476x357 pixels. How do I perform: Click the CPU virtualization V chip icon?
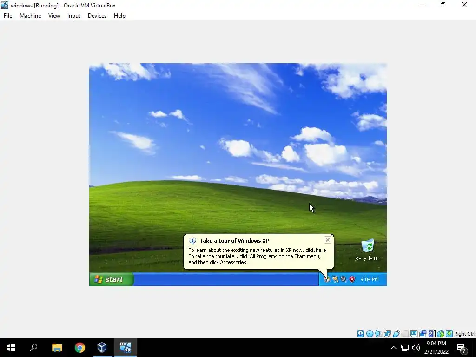click(x=431, y=334)
